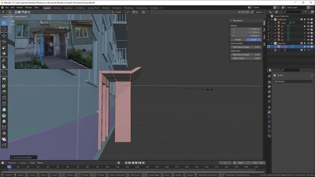Toggle exclude checkbox for entrance collection

301,43
